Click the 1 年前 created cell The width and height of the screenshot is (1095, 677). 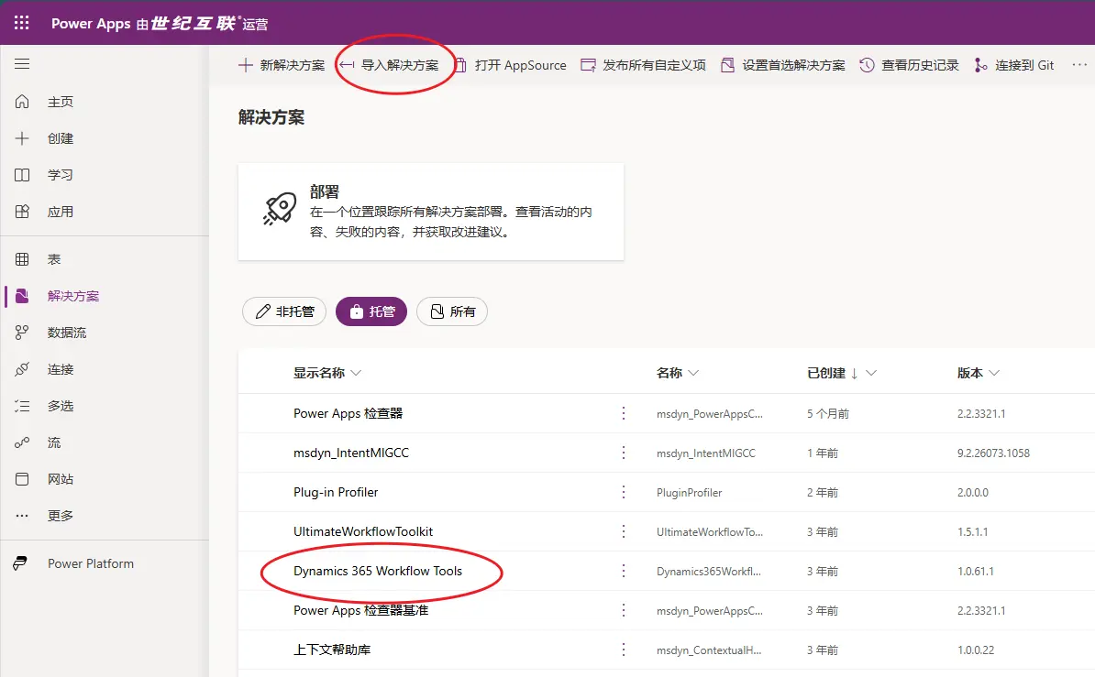pos(822,453)
